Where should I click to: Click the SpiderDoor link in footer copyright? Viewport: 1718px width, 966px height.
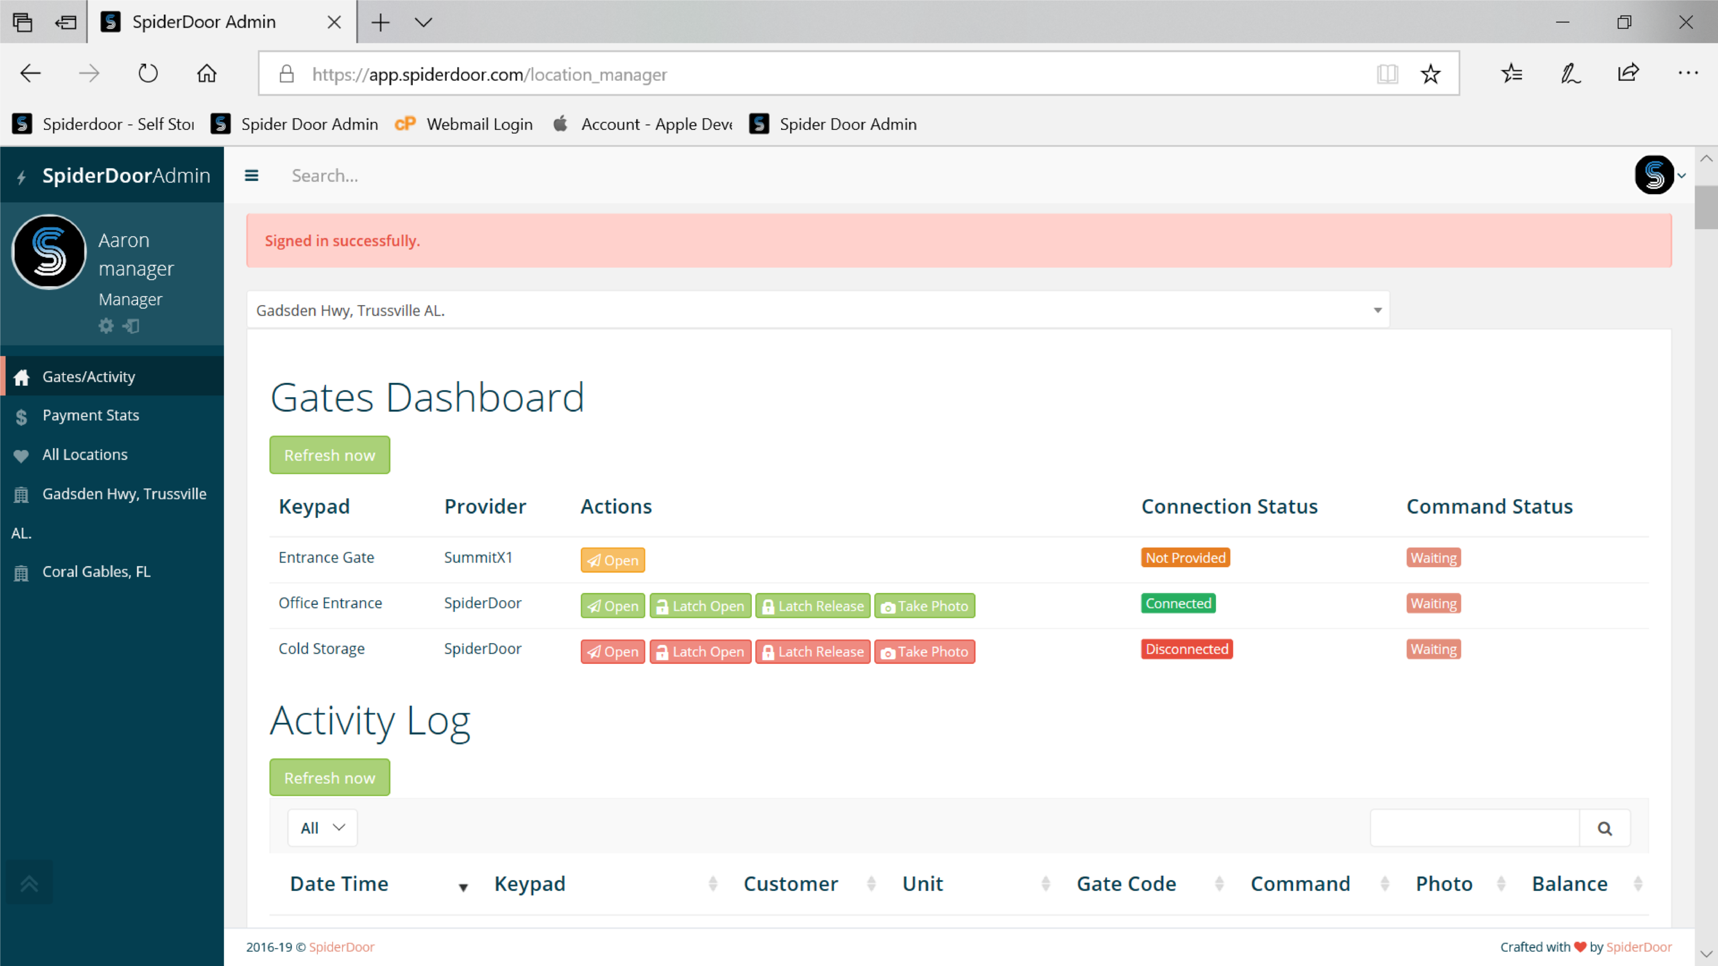tap(341, 947)
